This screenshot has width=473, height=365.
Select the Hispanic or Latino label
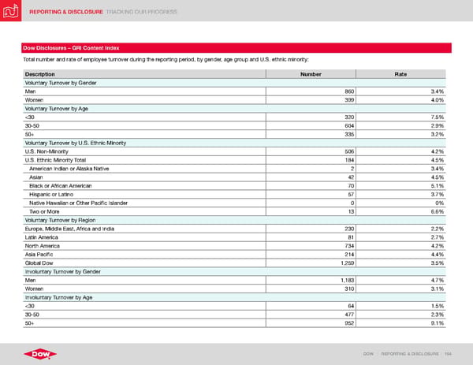pos(51,195)
